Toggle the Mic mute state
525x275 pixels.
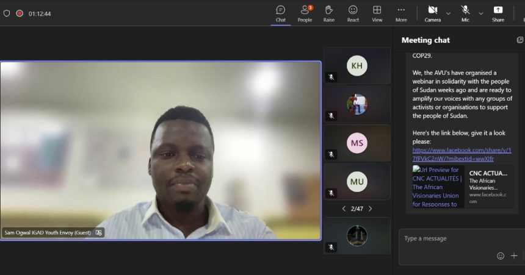(x=465, y=13)
